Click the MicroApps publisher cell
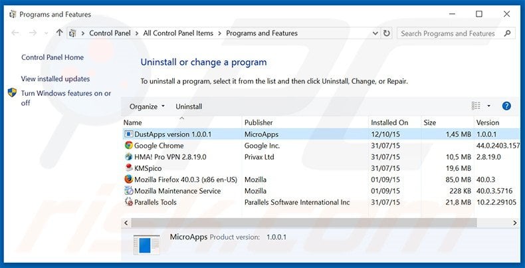Image resolution: width=525 pixels, height=268 pixels. (x=261, y=134)
